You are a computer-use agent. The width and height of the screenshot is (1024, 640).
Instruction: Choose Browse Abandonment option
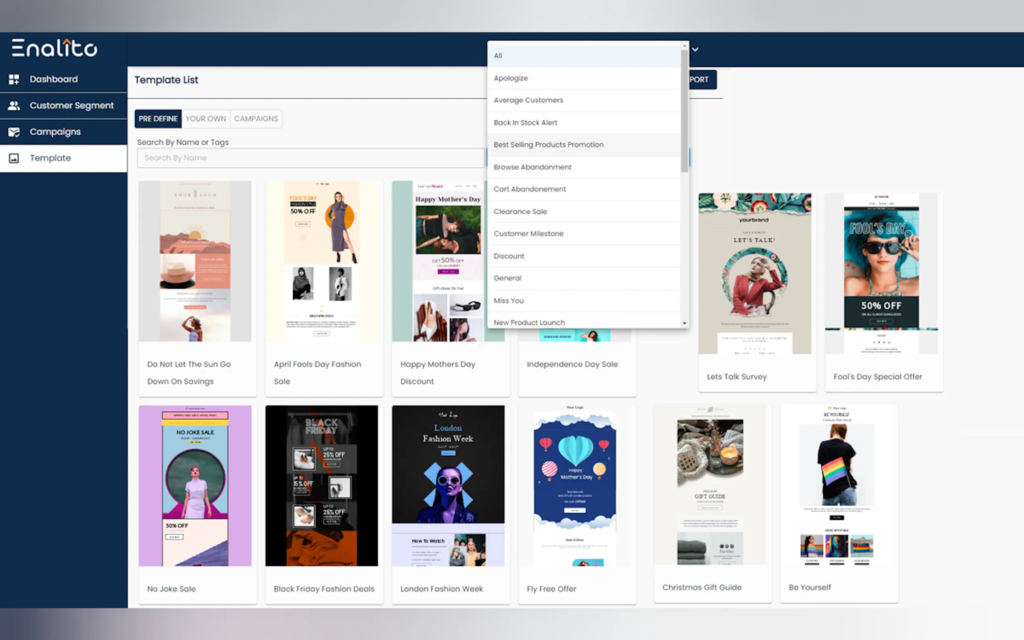point(584,167)
